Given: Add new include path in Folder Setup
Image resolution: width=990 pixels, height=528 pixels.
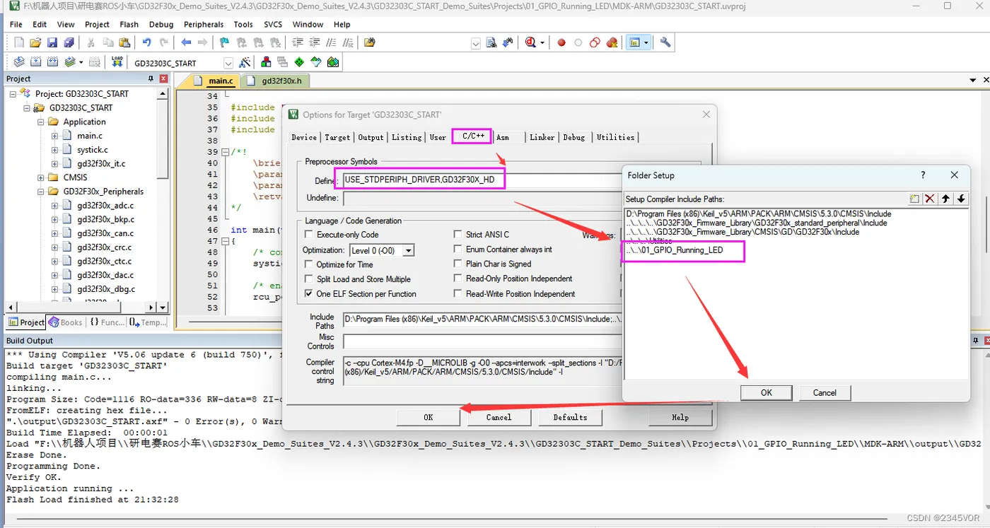Looking at the screenshot, I should click(914, 199).
